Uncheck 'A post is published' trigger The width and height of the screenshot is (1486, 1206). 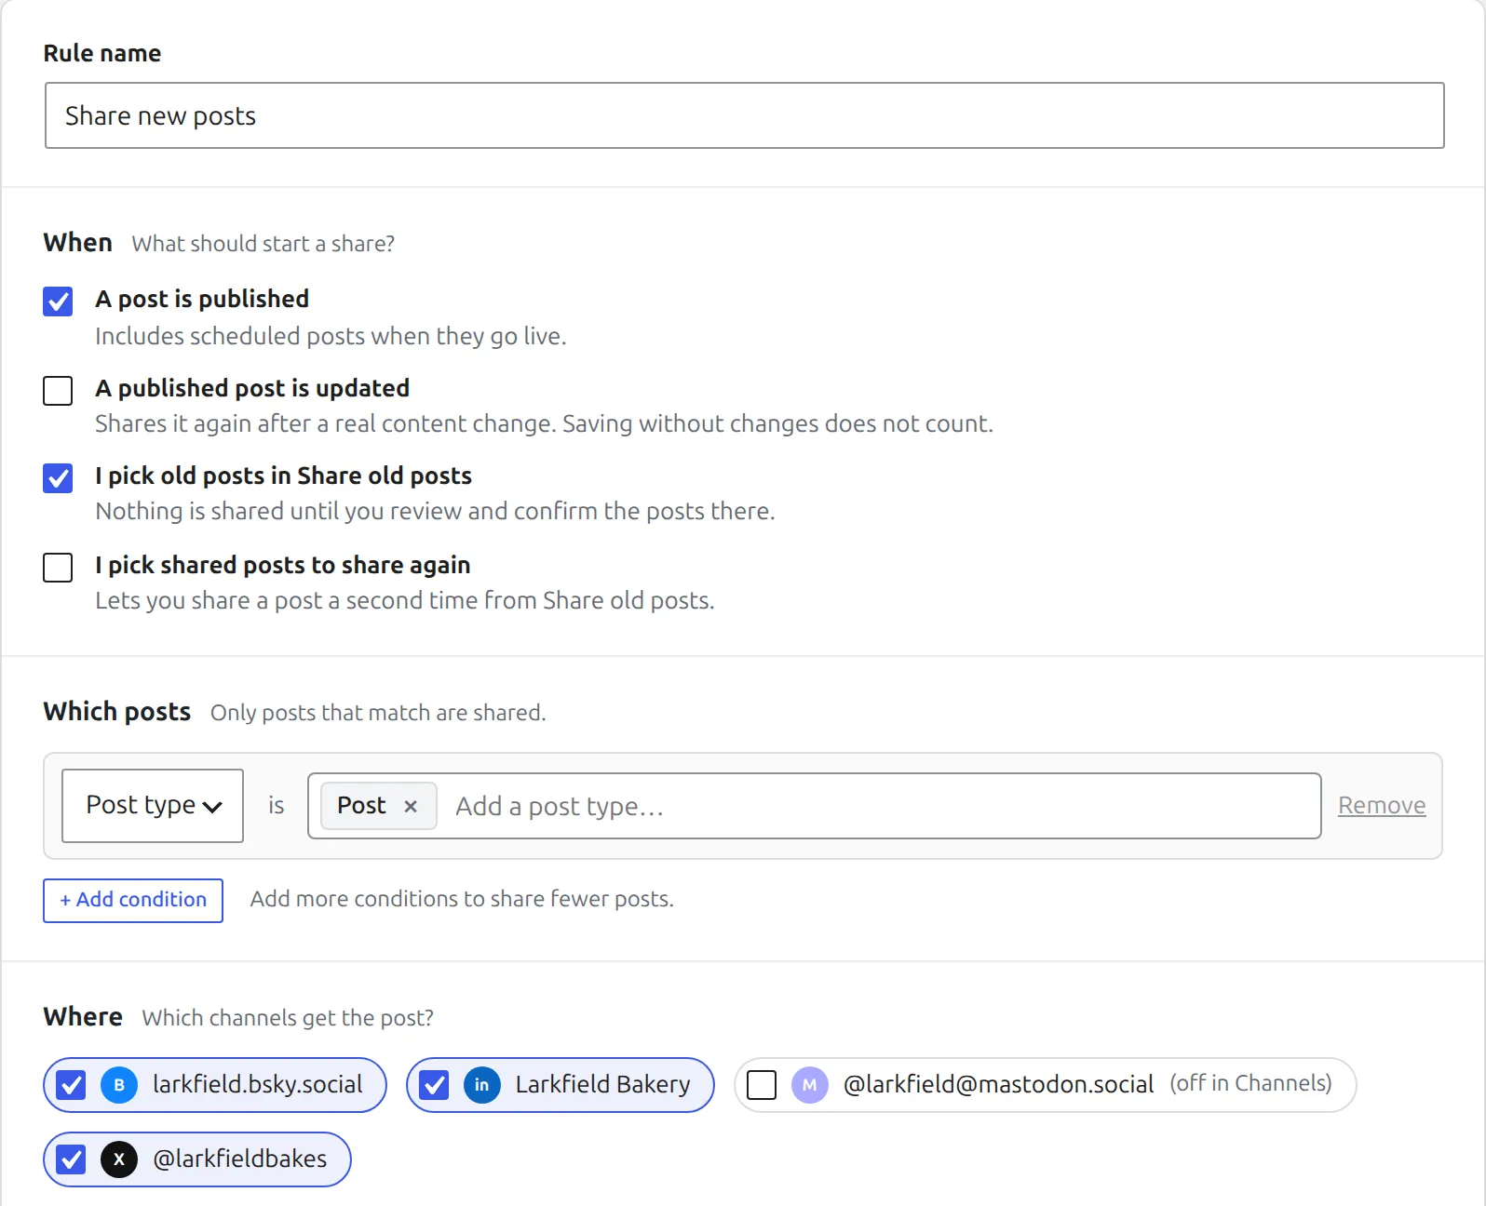point(58,301)
